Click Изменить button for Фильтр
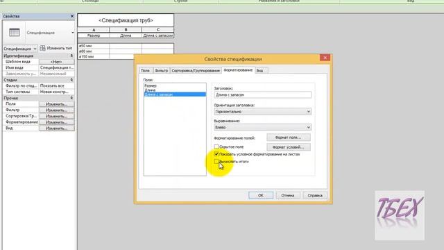 tap(56, 110)
